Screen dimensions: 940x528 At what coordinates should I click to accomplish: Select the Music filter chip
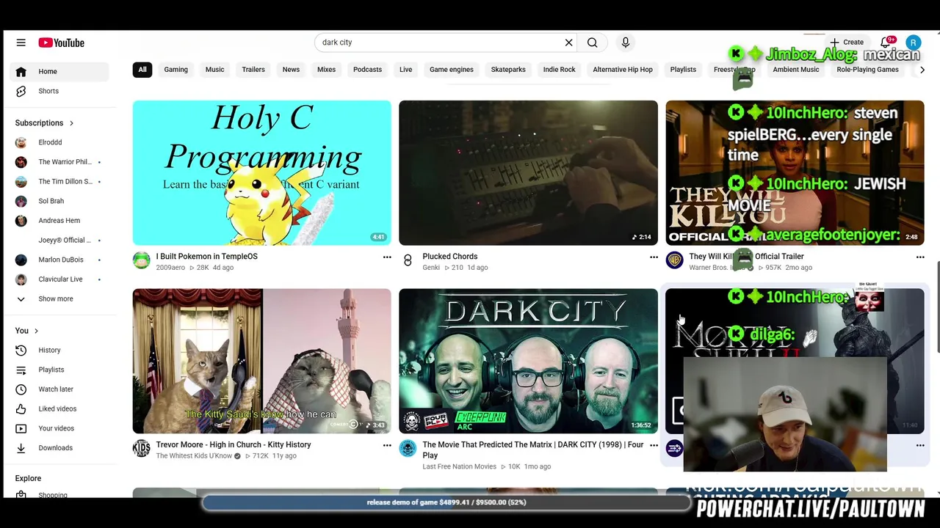point(214,70)
